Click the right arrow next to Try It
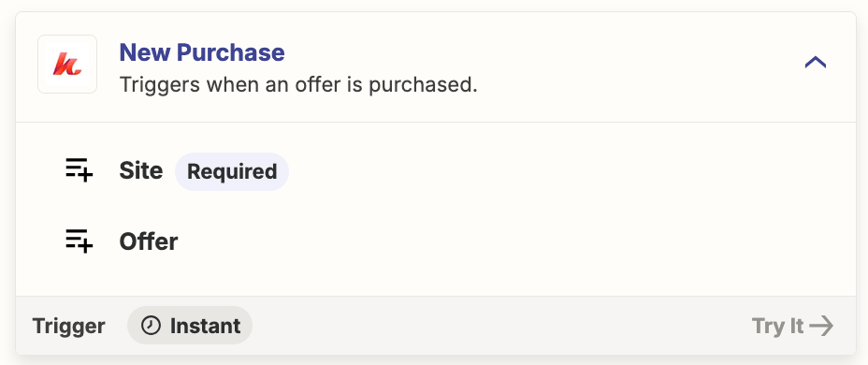The image size is (868, 365). (x=821, y=326)
